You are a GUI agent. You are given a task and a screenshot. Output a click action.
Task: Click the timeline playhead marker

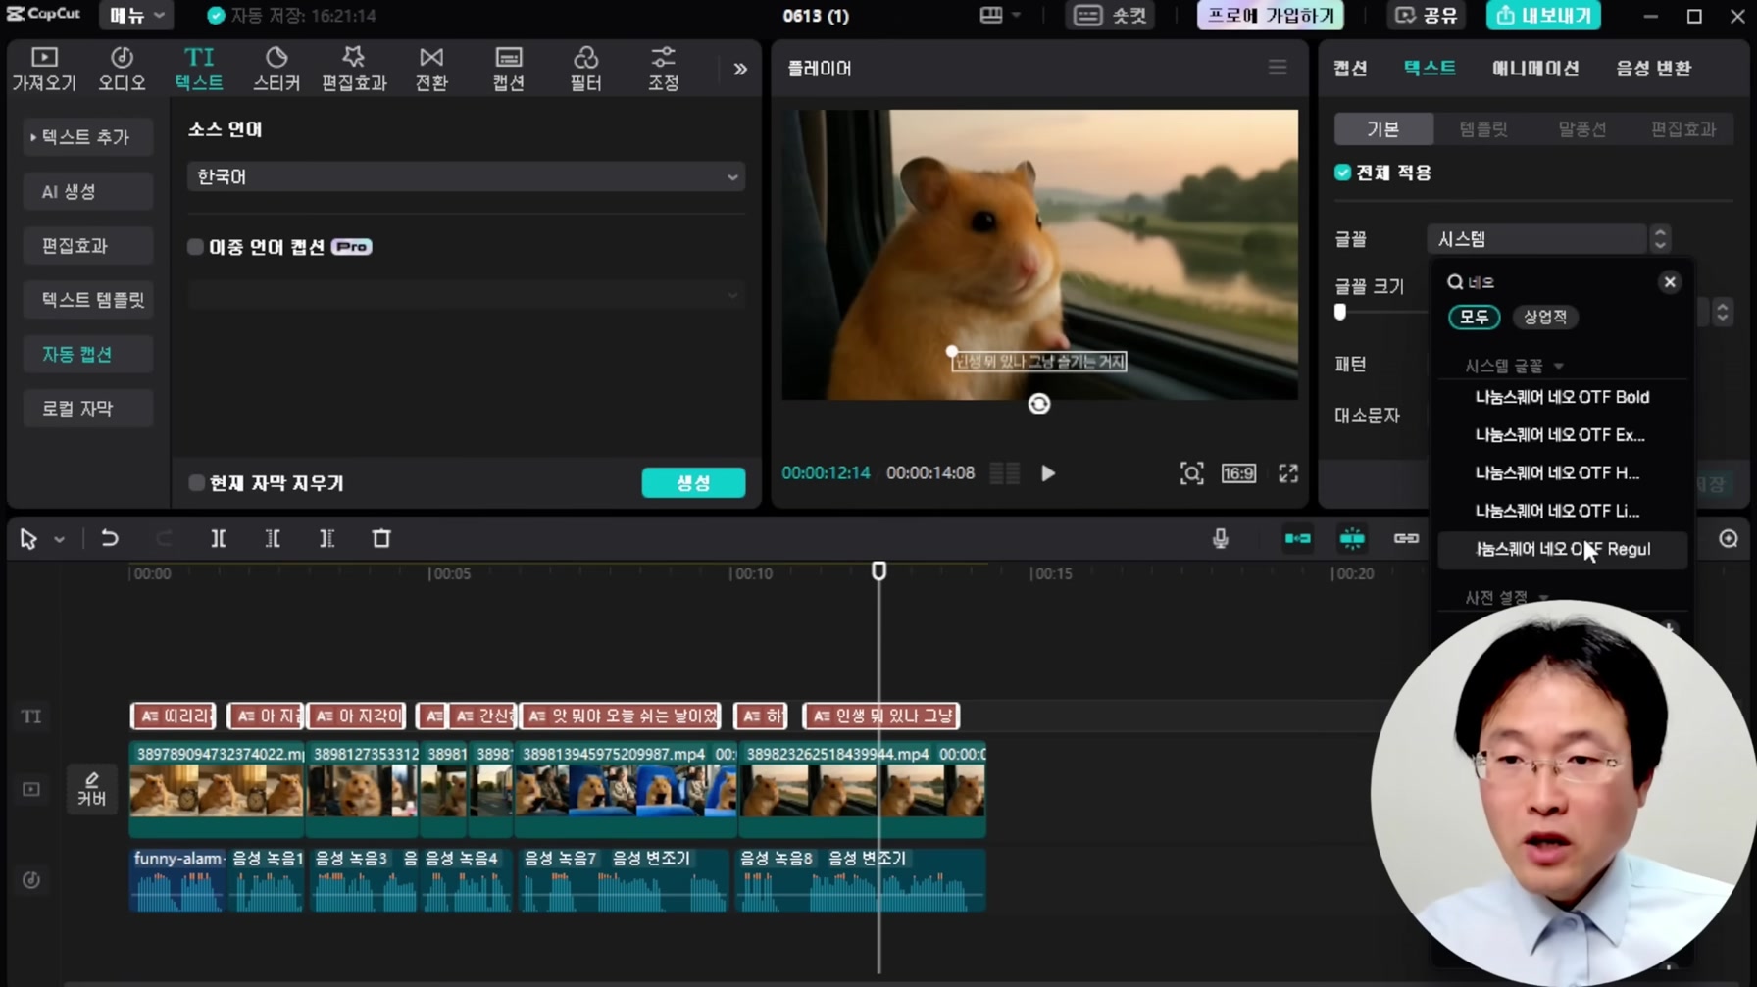[878, 571]
